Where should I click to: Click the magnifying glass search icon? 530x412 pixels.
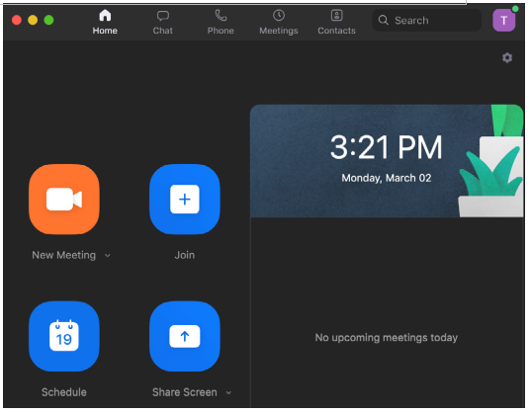[x=383, y=20]
